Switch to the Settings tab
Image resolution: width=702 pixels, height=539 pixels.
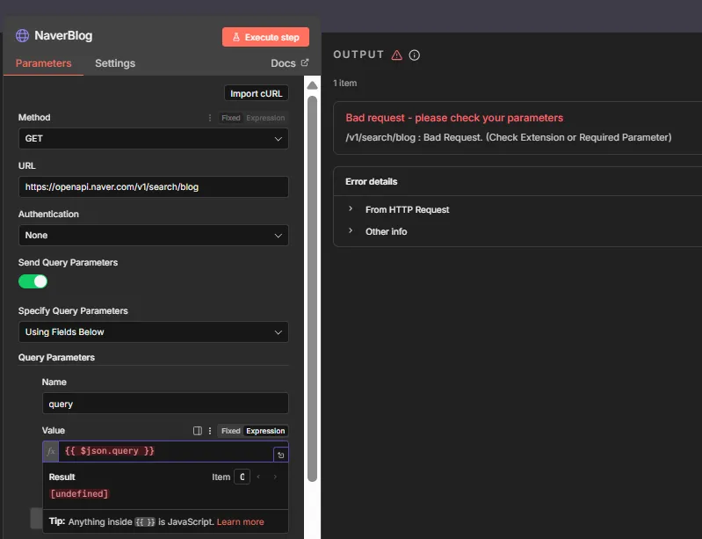tap(115, 63)
